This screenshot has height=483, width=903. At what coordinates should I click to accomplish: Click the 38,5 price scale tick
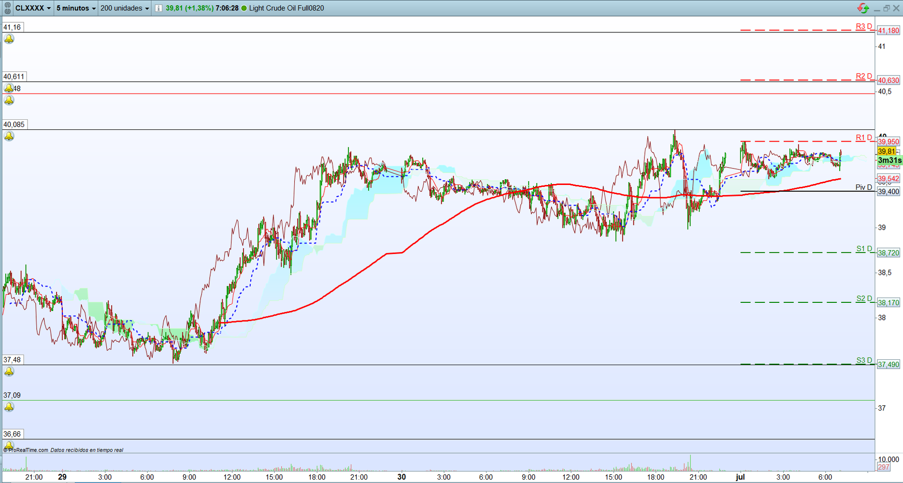(885, 272)
